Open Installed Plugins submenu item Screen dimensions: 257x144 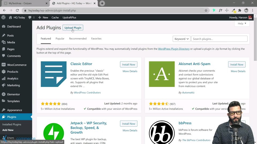point(12,125)
